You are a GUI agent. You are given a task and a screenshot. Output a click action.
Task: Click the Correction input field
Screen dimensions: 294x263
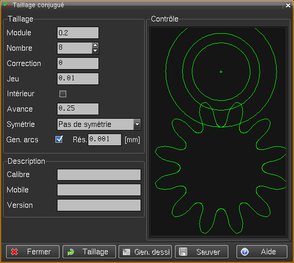coord(78,63)
